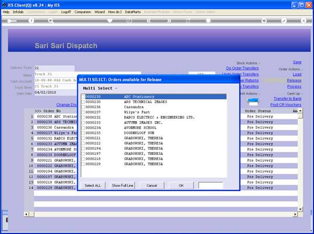Screen dimensions: 314x234
Task: Select the AVONMORE SCHOOL name in dialog
Action: (140, 128)
